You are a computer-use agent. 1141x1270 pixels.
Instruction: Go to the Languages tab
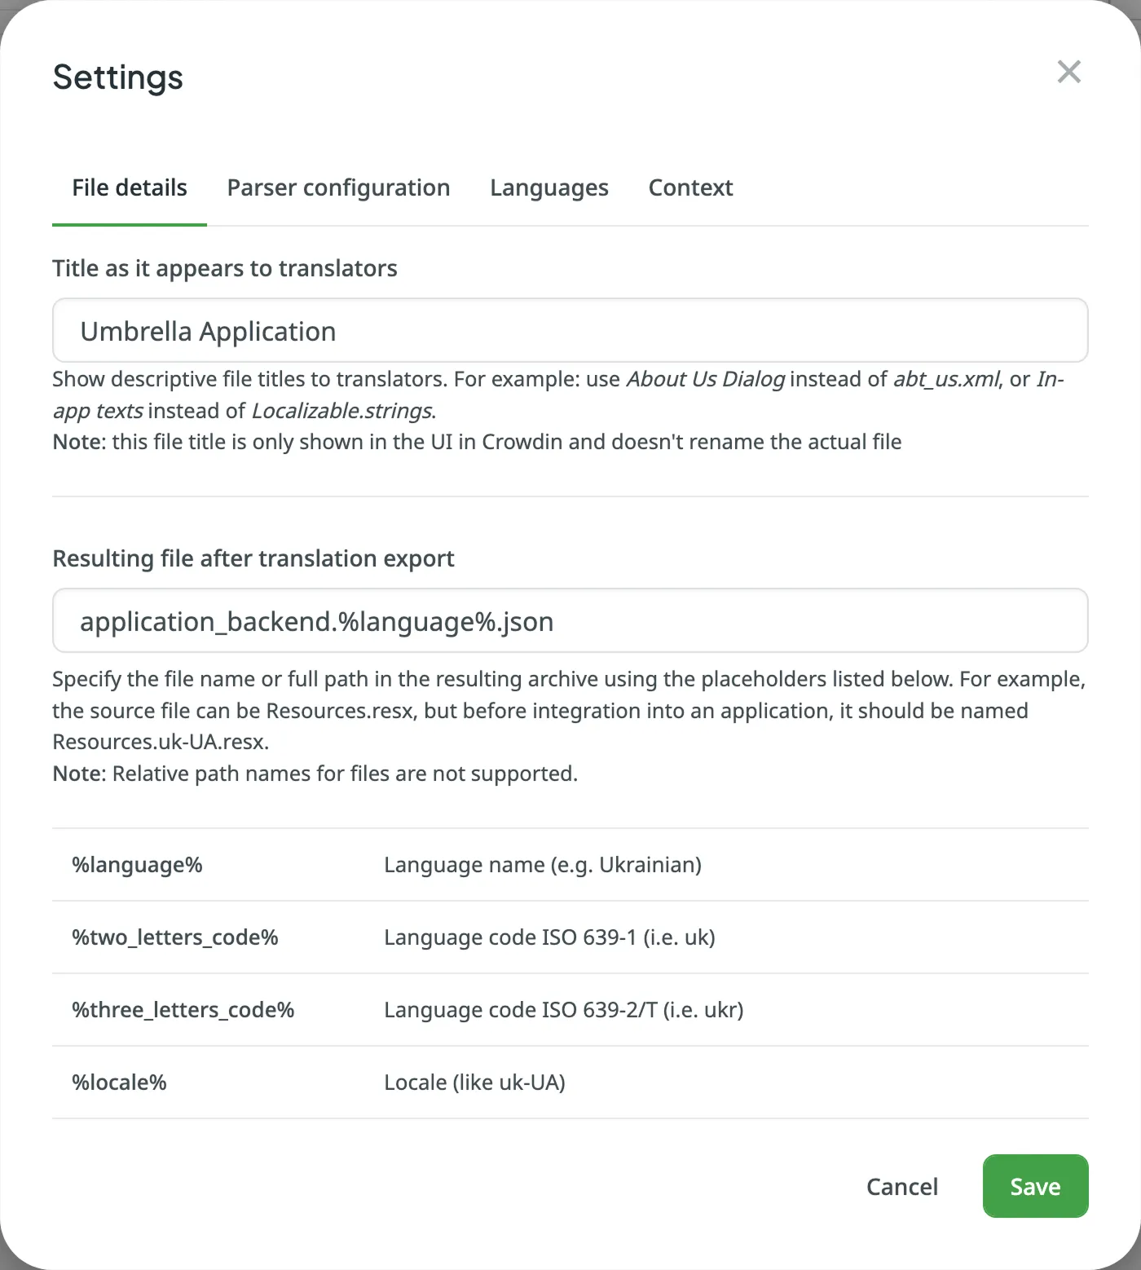(x=548, y=188)
